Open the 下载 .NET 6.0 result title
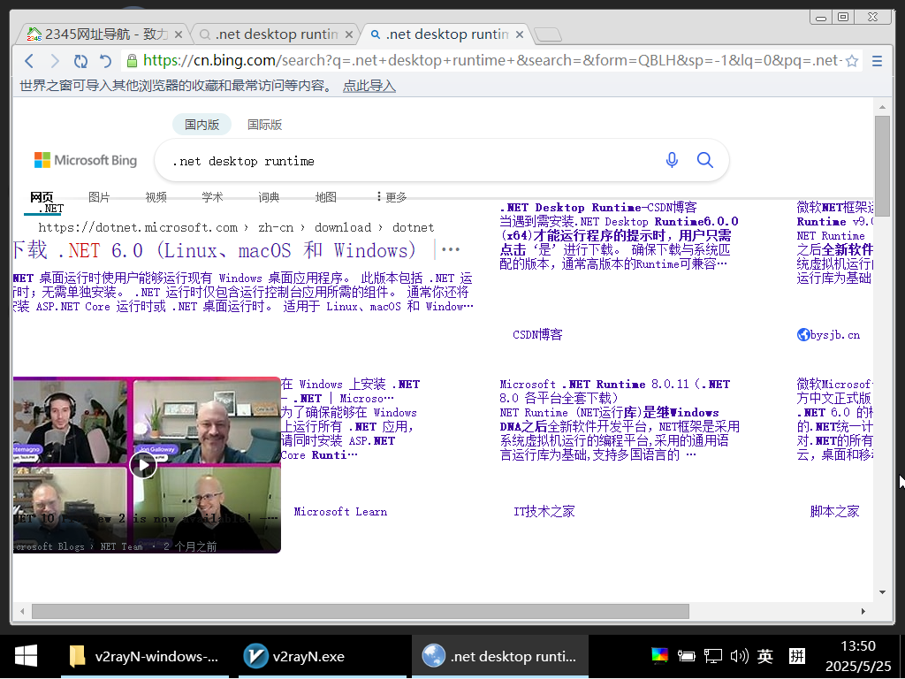This screenshot has width=905, height=679. coord(214,250)
